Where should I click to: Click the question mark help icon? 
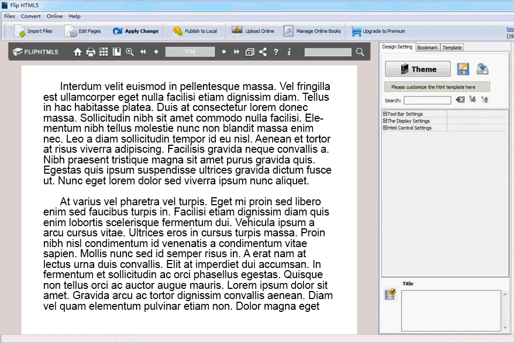276,52
